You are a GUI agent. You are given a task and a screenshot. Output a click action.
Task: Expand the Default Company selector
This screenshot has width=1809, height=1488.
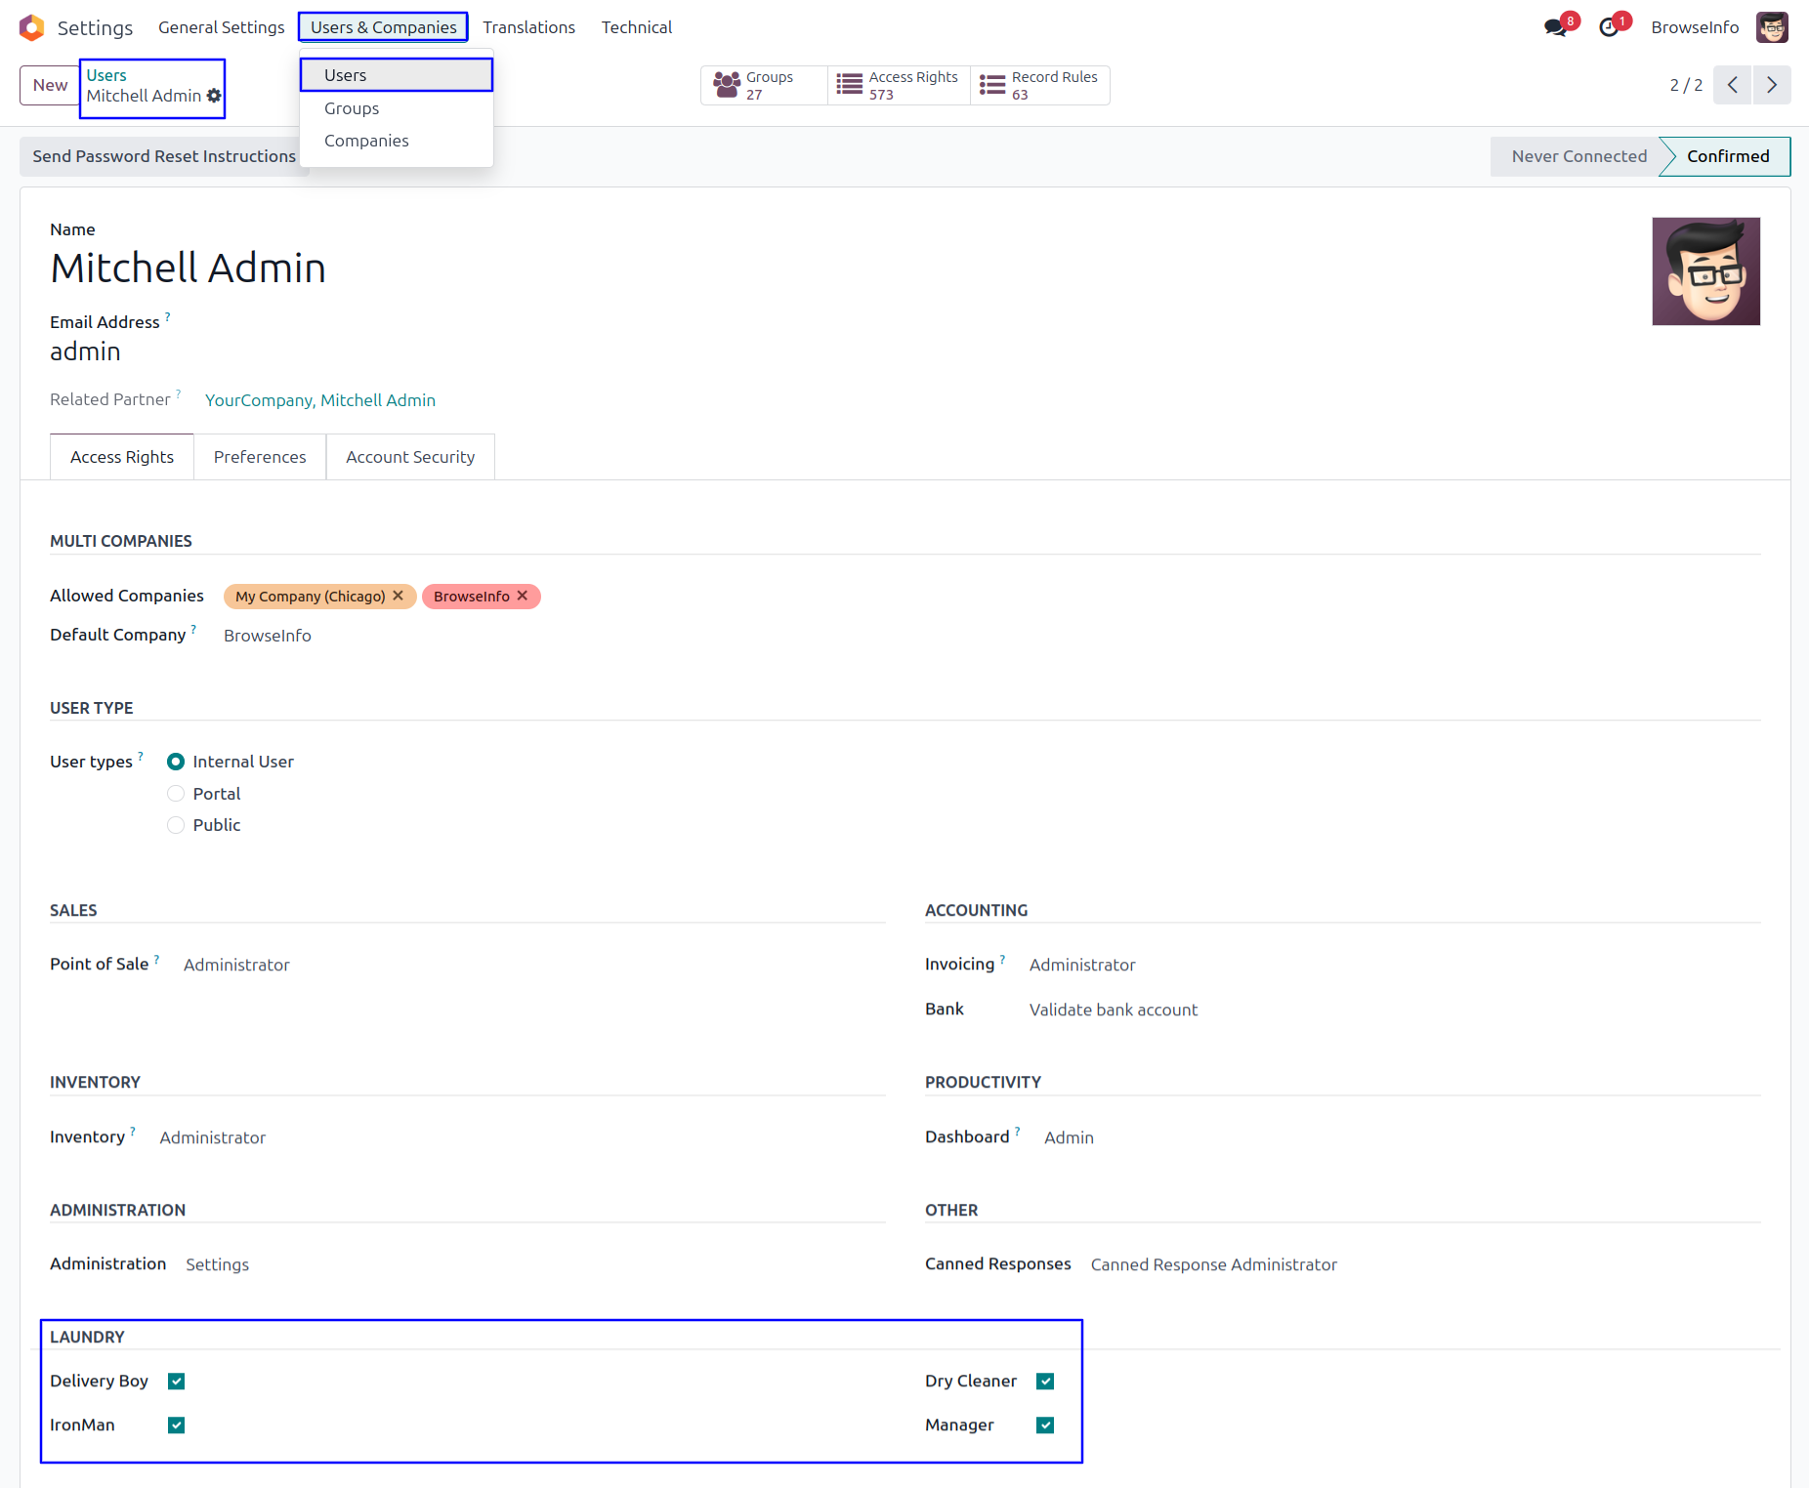[268, 636]
